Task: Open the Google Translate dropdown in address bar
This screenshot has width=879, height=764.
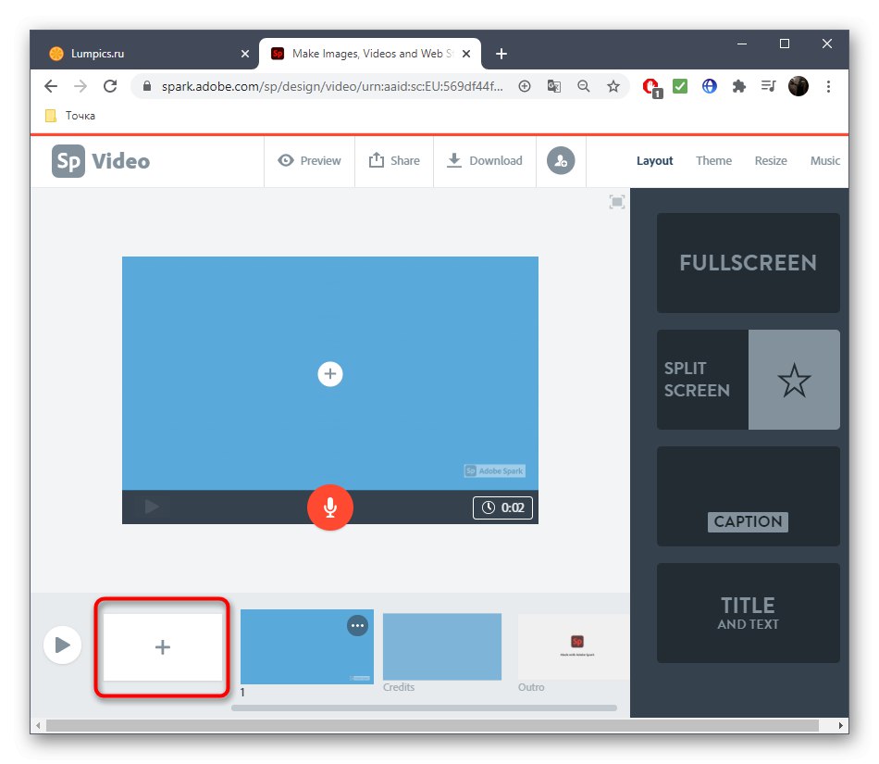Action: [553, 85]
